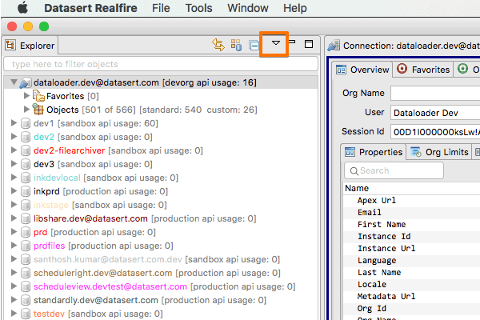Click the prdfiles connection database icon

click(x=26, y=246)
